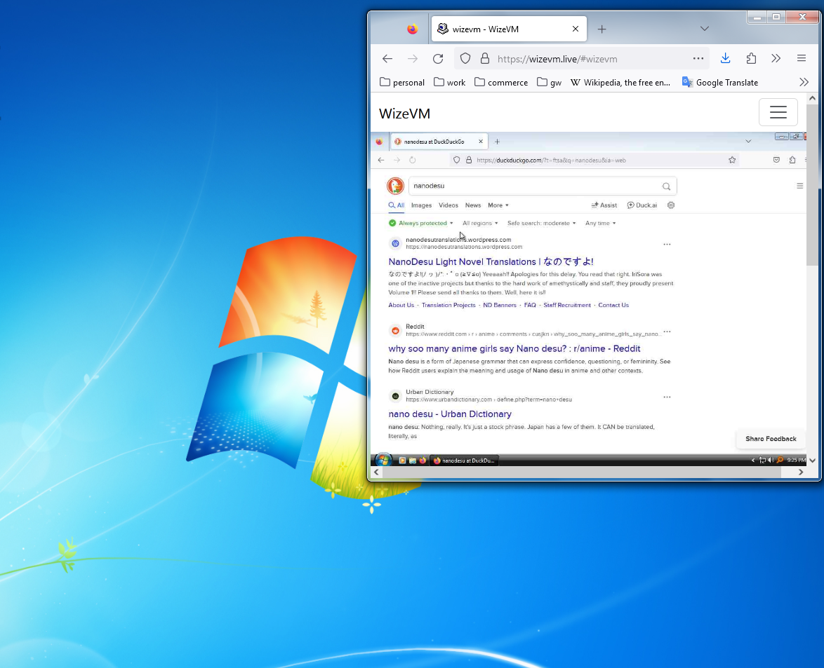Open the work bookmarks folder

point(449,83)
